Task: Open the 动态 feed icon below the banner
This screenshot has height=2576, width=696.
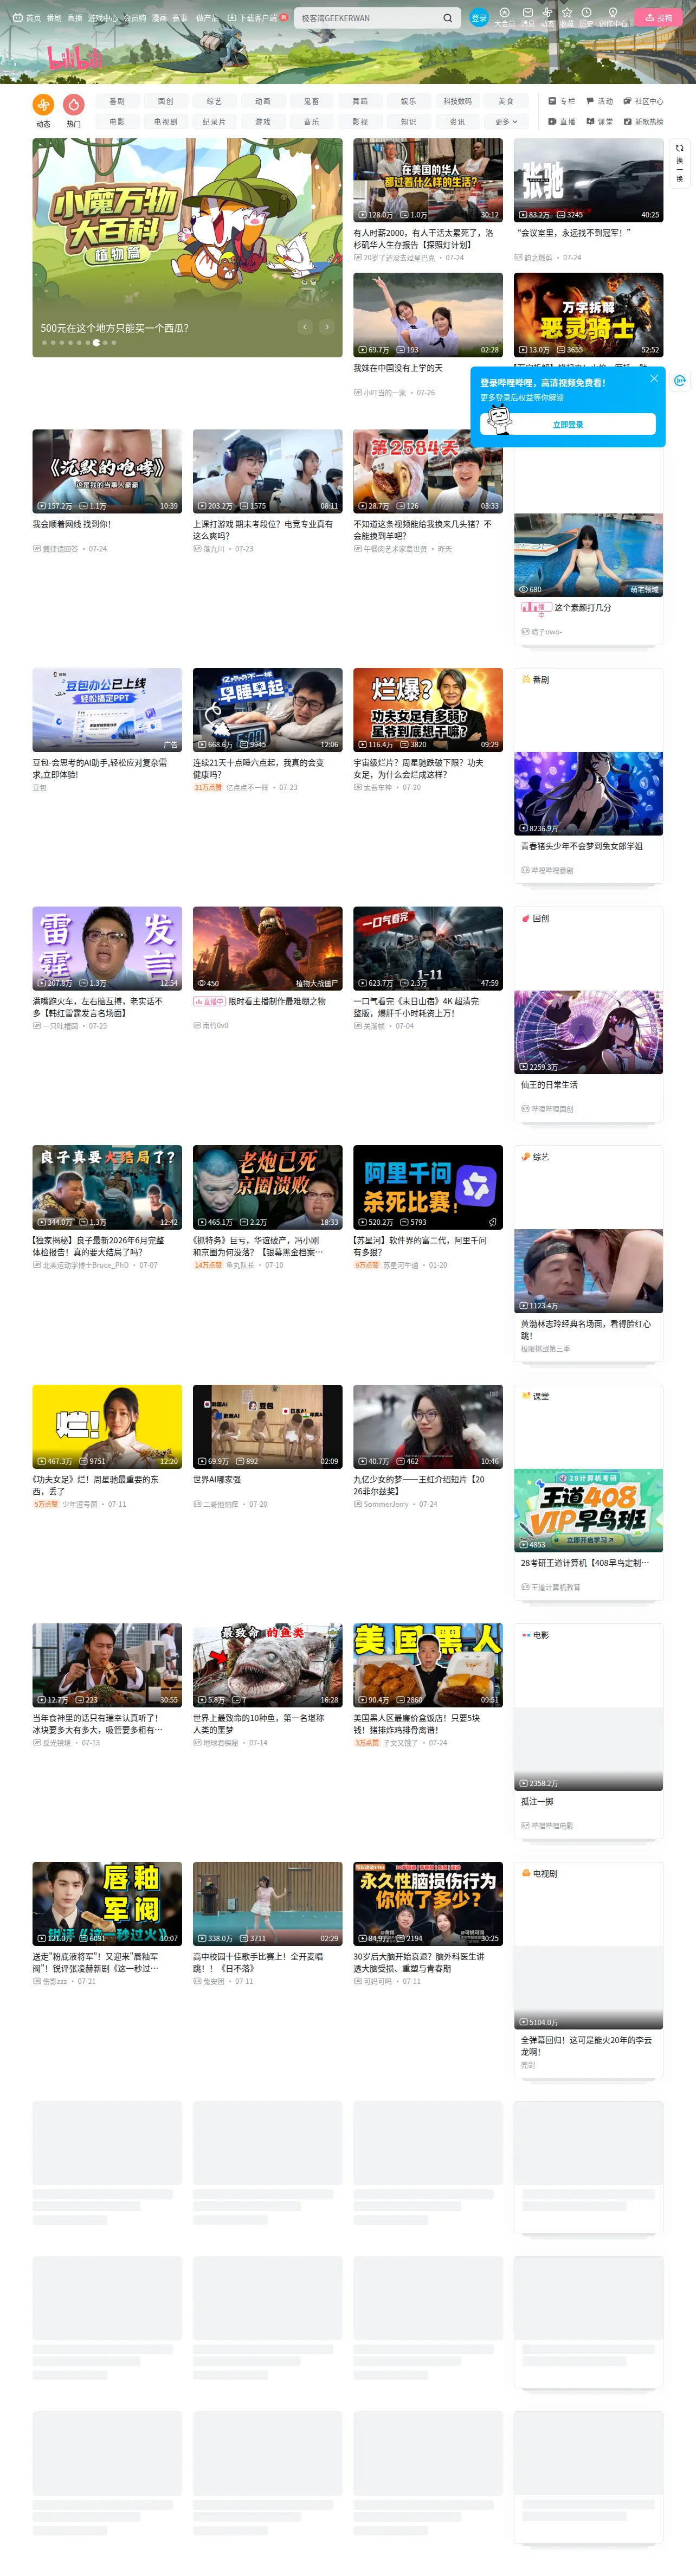Action: coord(43,110)
